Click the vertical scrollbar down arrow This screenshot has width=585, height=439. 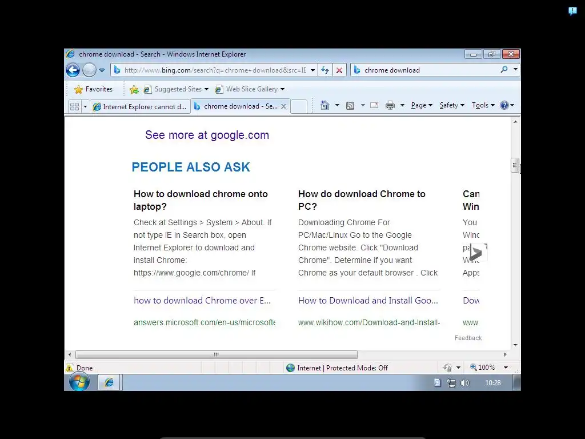(x=515, y=345)
